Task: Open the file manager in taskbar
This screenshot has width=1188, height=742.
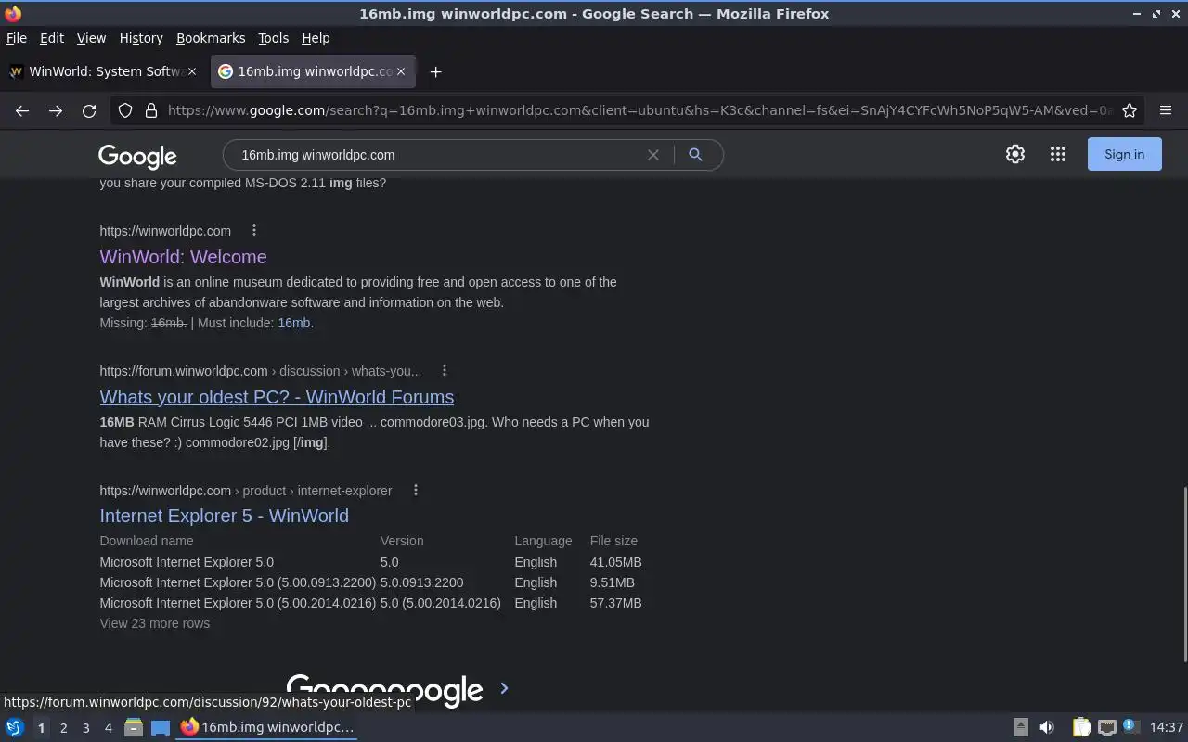Action: pyautogui.click(x=134, y=727)
